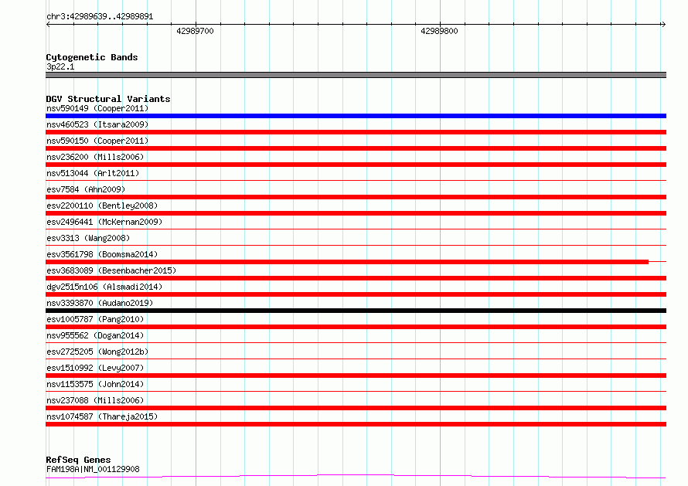The width and height of the screenshot is (688, 486).
Task: Open nsv955562 (Dogan2014) entry
Action: 95,335
